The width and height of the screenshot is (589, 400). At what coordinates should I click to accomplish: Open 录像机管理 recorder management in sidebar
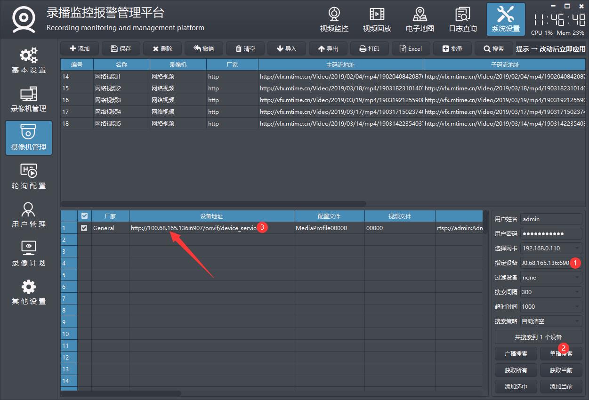(x=29, y=99)
